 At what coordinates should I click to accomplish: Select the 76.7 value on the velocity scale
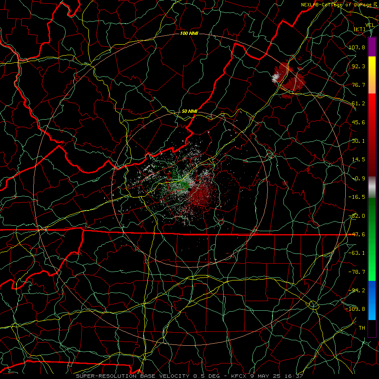pos(358,85)
